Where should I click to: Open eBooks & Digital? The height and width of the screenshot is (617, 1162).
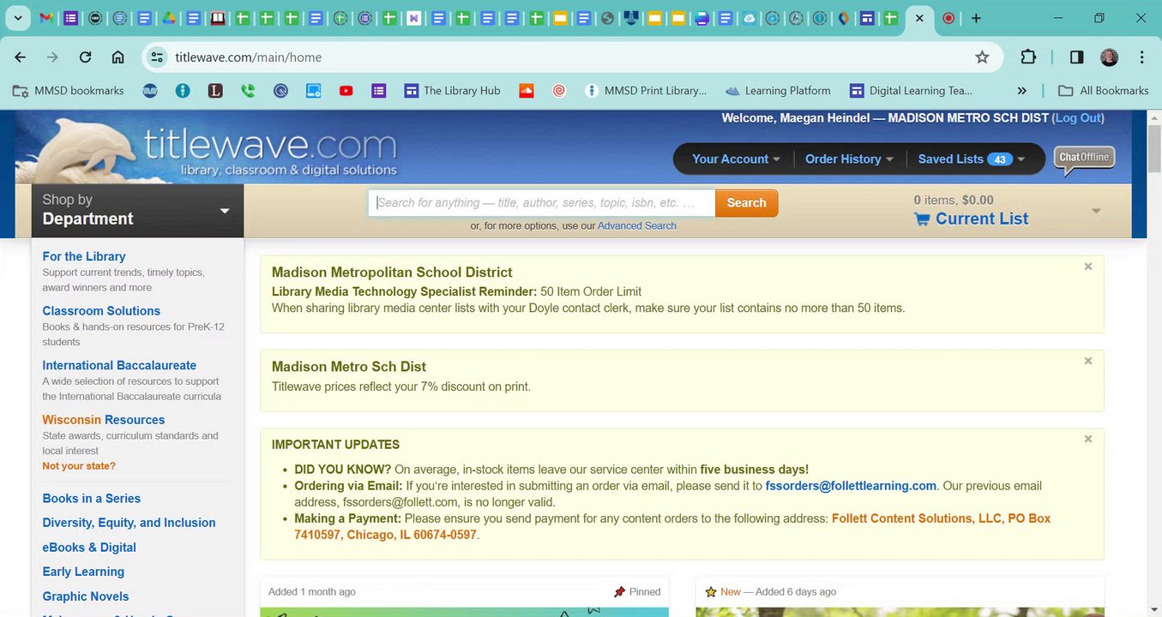89,548
